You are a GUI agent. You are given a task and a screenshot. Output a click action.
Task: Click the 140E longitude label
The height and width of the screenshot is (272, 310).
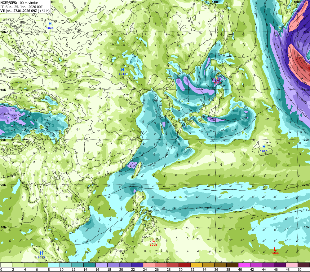pos(215,2)
